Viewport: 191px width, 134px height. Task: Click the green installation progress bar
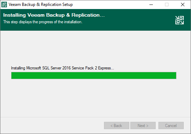[x=94, y=76]
